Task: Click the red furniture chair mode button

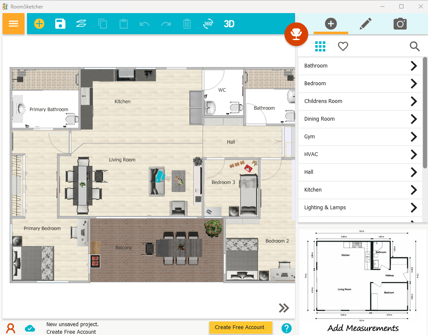Action: pos(296,34)
